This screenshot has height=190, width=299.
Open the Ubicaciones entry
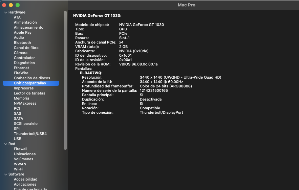pyautogui.click(x=25, y=154)
